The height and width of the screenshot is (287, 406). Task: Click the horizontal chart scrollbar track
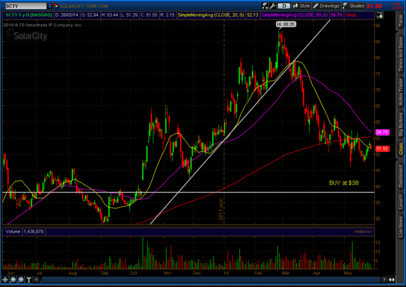tap(211, 279)
